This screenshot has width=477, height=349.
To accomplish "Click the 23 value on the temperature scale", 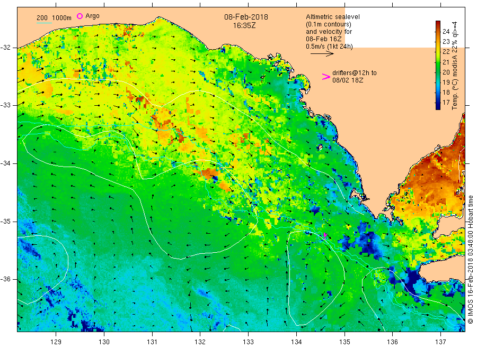I will [x=446, y=42].
